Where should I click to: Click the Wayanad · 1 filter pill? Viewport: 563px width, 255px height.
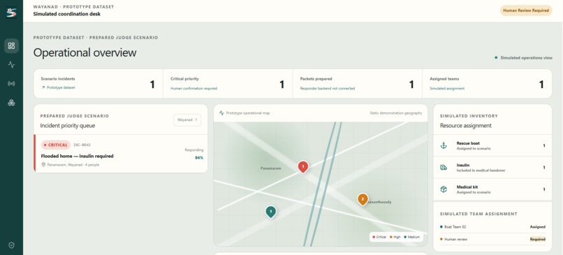click(x=187, y=120)
